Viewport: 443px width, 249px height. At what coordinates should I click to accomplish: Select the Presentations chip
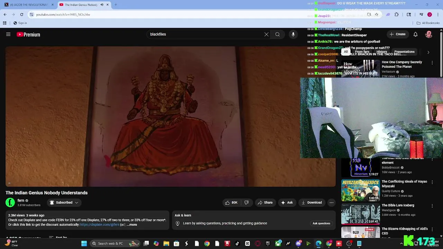point(404,52)
